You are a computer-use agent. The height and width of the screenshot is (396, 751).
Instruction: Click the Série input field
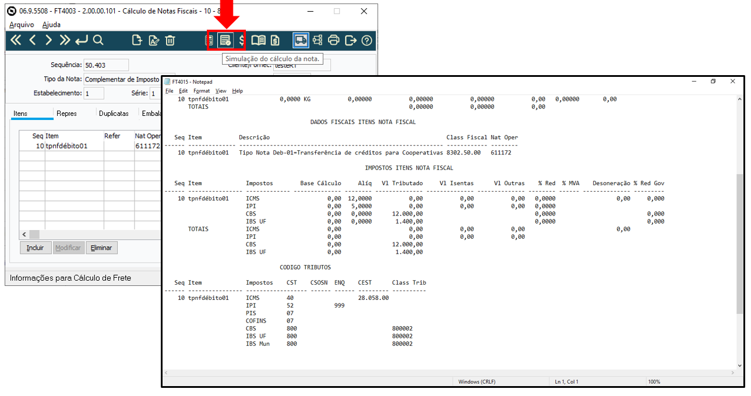point(155,93)
